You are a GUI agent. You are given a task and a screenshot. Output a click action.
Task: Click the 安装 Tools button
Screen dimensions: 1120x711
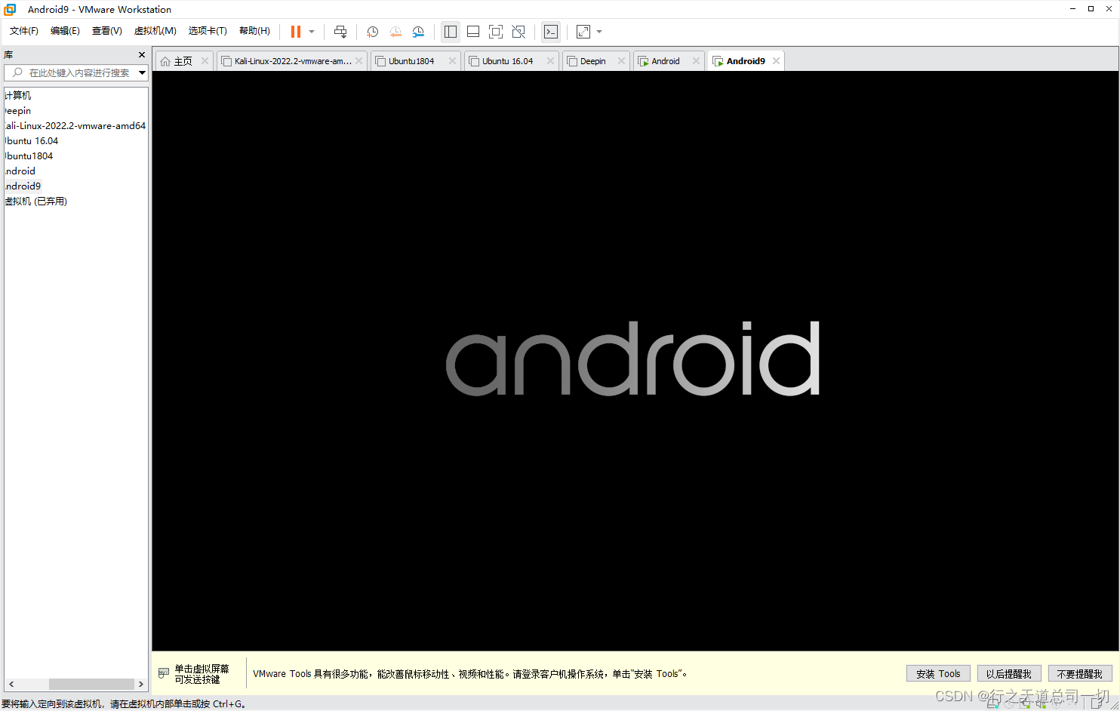pyautogui.click(x=938, y=674)
